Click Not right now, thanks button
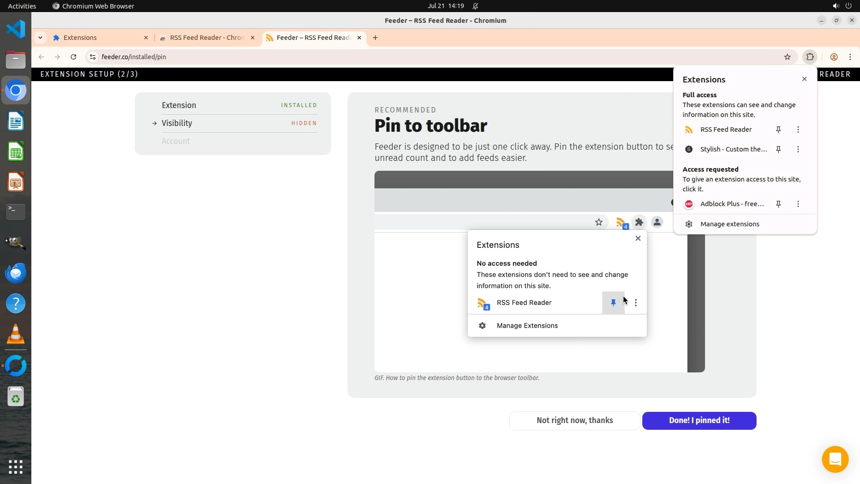 (575, 420)
